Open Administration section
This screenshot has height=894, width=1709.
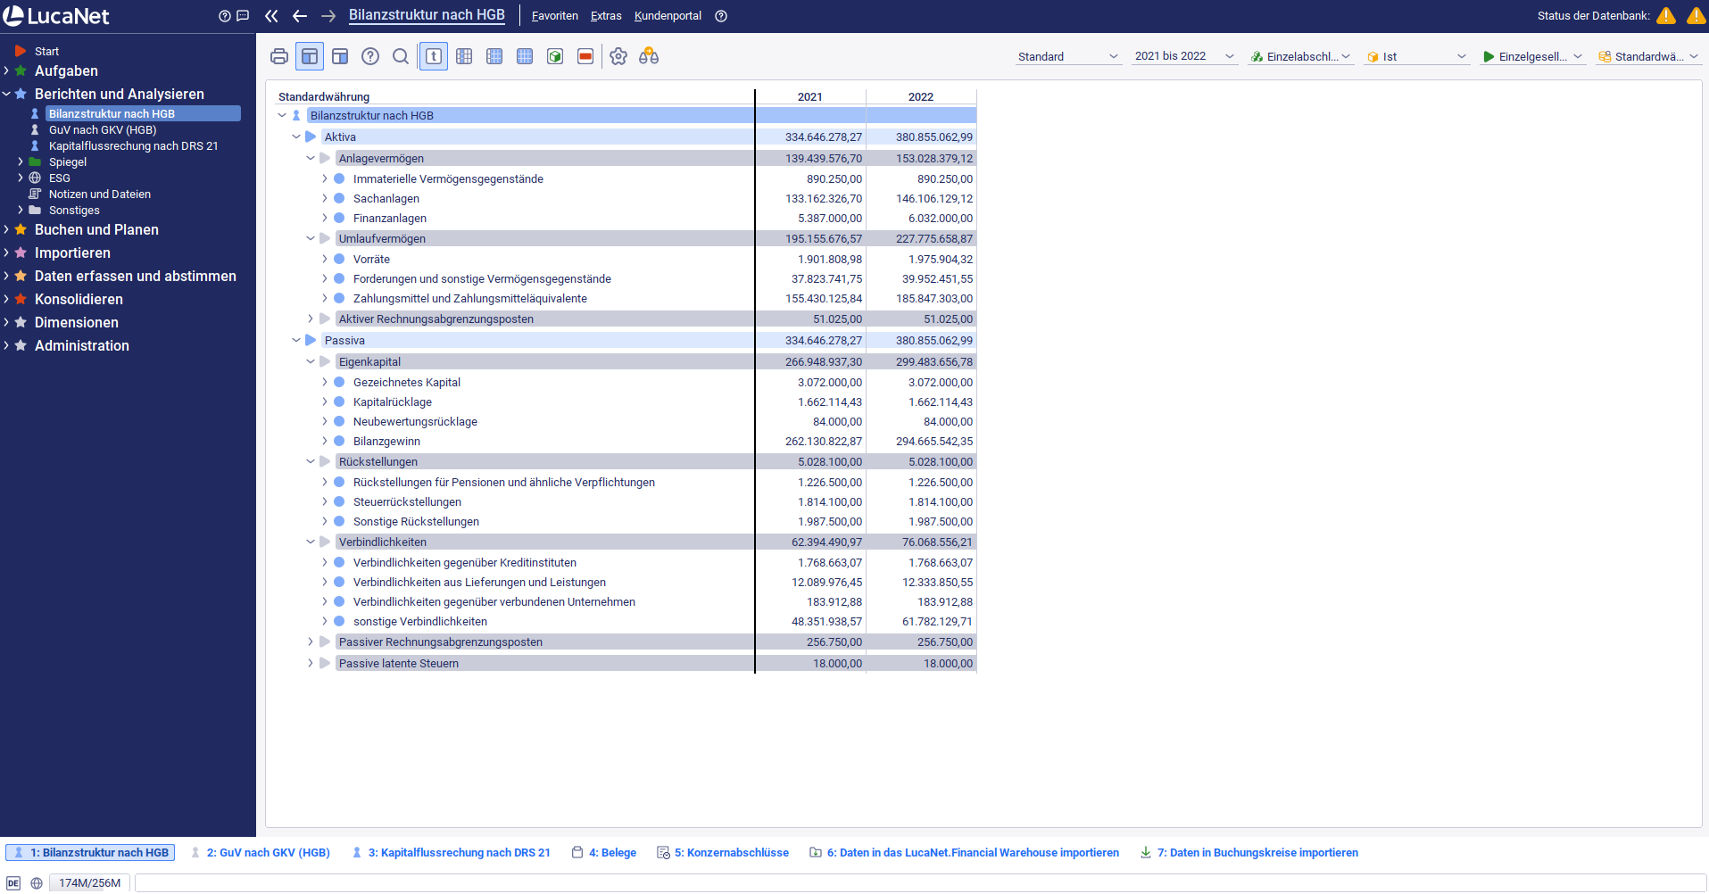tap(81, 345)
